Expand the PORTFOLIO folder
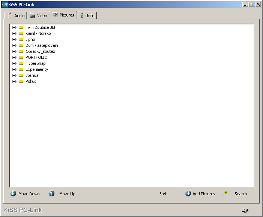This screenshot has height=217, width=263. pos(14,57)
